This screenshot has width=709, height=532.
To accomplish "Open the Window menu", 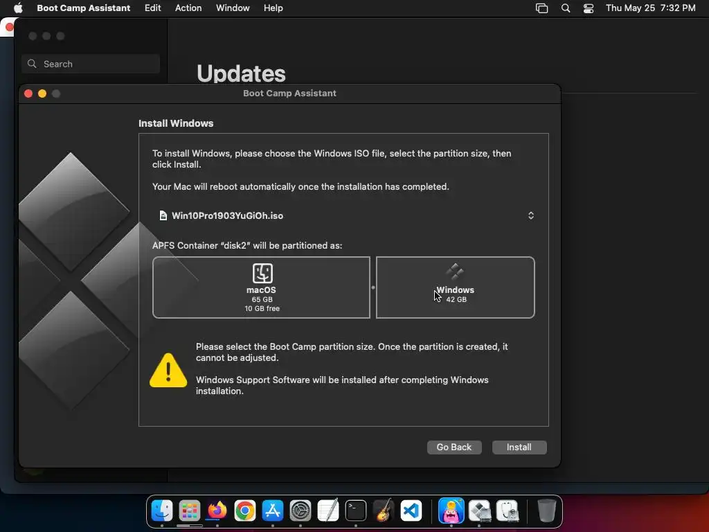I will [x=233, y=8].
